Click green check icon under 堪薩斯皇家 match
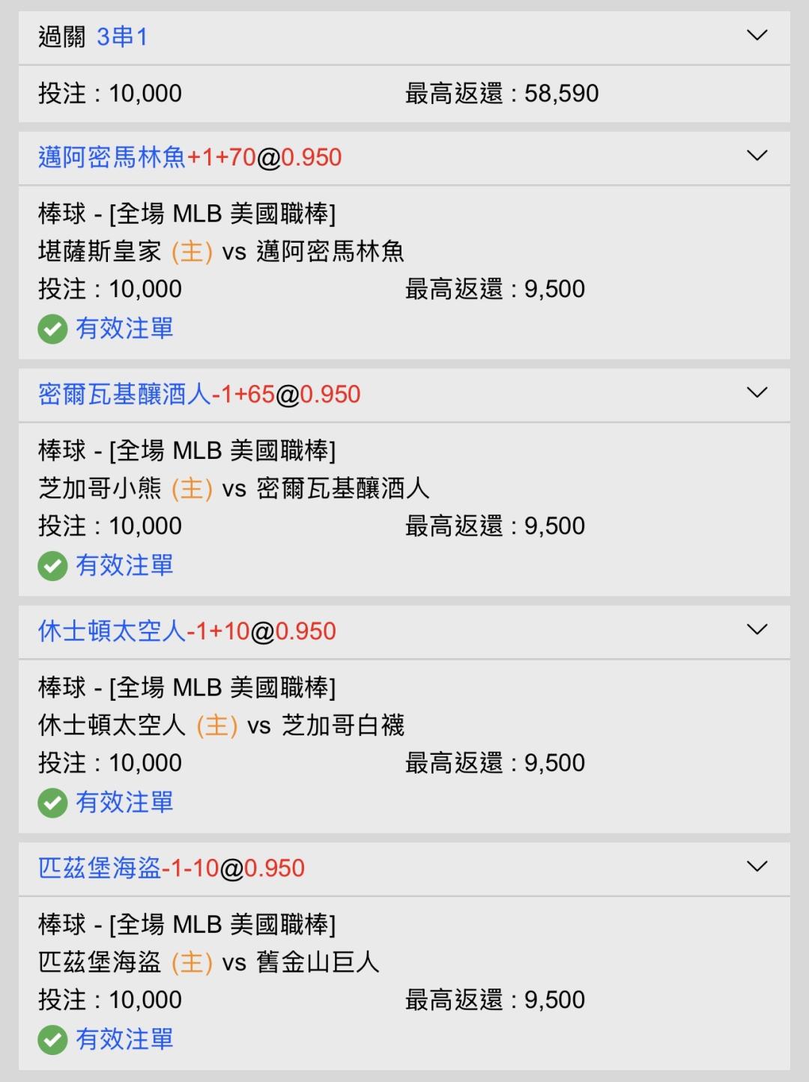The image size is (809, 1082). tap(52, 329)
